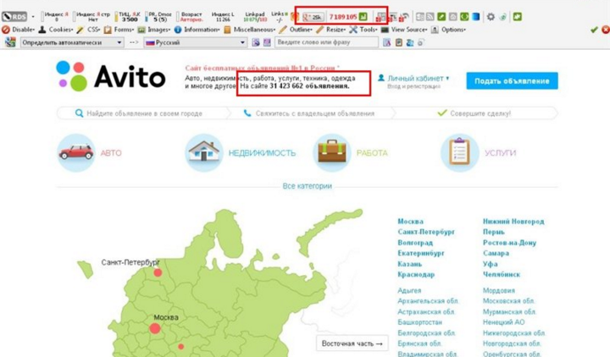Screen dimensions: 610x357
Task: Open the Башкортостан region link
Action: click(419, 322)
